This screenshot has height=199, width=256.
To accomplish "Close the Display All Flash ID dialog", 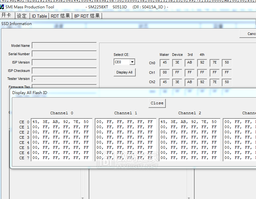I will 157,103.
